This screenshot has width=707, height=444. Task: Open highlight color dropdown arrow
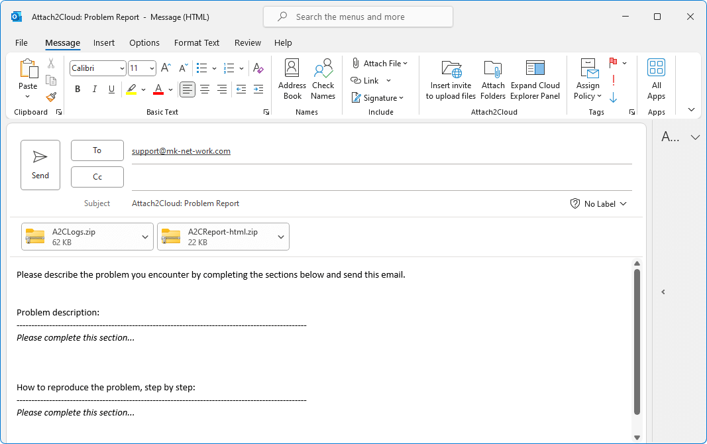pyautogui.click(x=143, y=89)
